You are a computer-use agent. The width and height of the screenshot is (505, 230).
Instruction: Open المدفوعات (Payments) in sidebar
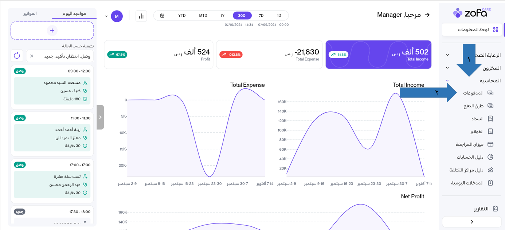(473, 93)
